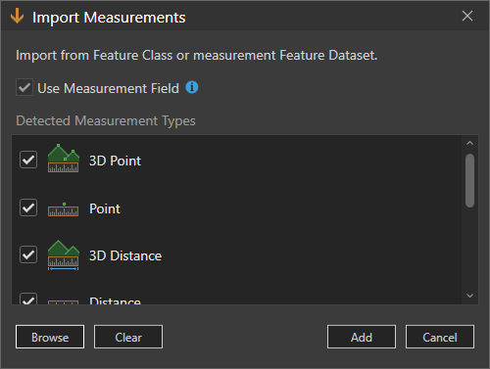Click the scroll down arrow of types list
Viewport: 490px width, 369px height.
[469, 296]
